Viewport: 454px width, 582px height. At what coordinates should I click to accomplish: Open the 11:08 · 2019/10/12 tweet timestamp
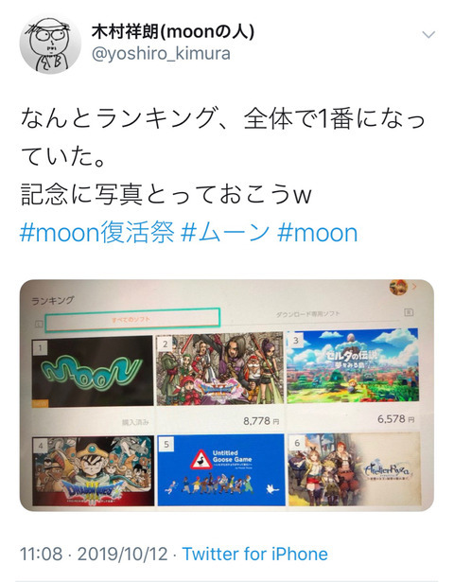(x=94, y=554)
